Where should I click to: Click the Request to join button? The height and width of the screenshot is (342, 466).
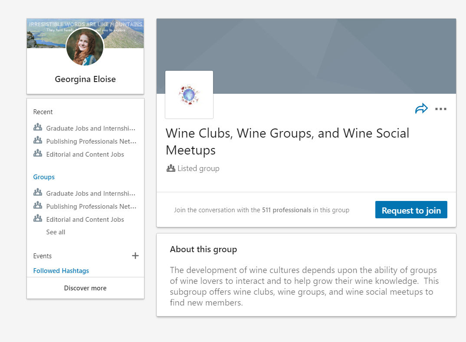coord(411,210)
